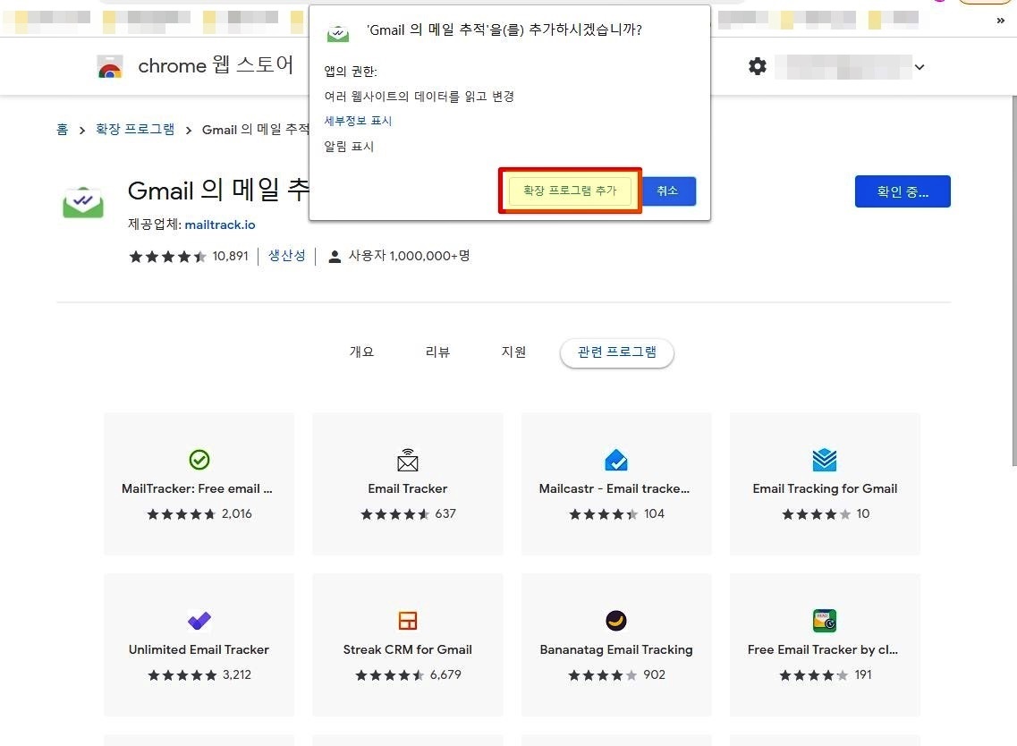
Task: Select the 관련 프로그램 tab
Action: tap(617, 352)
